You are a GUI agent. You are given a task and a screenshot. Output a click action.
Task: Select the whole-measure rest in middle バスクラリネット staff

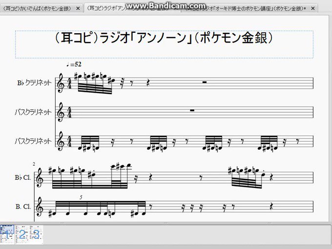[x=192, y=110]
